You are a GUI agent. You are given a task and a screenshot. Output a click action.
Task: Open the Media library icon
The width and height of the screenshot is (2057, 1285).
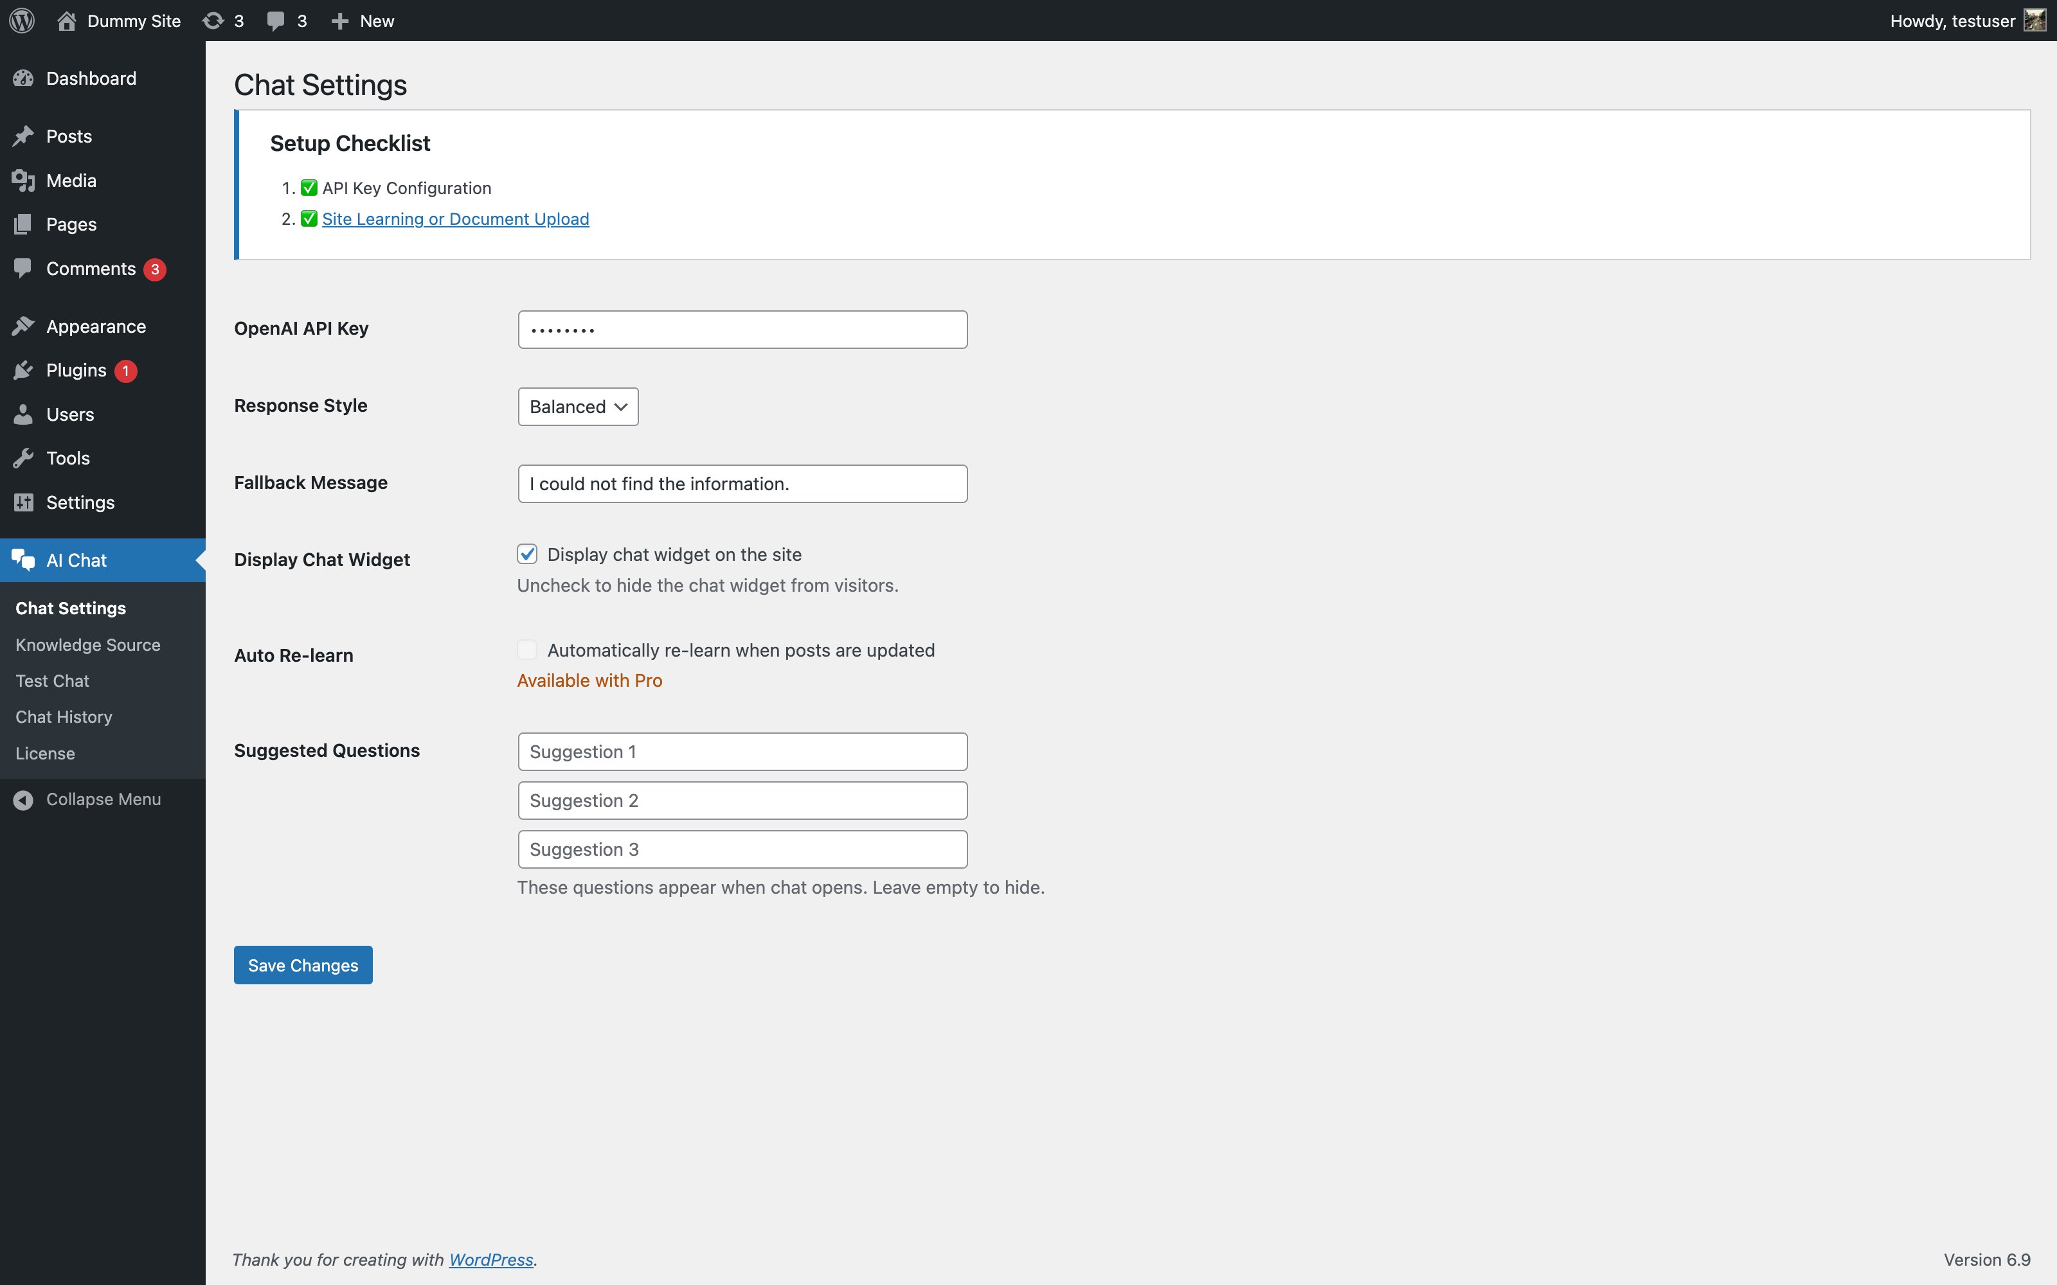[23, 179]
